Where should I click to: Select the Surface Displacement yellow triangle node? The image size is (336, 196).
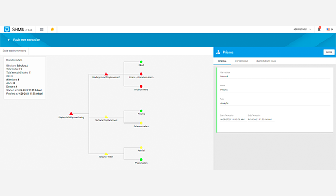point(106,117)
